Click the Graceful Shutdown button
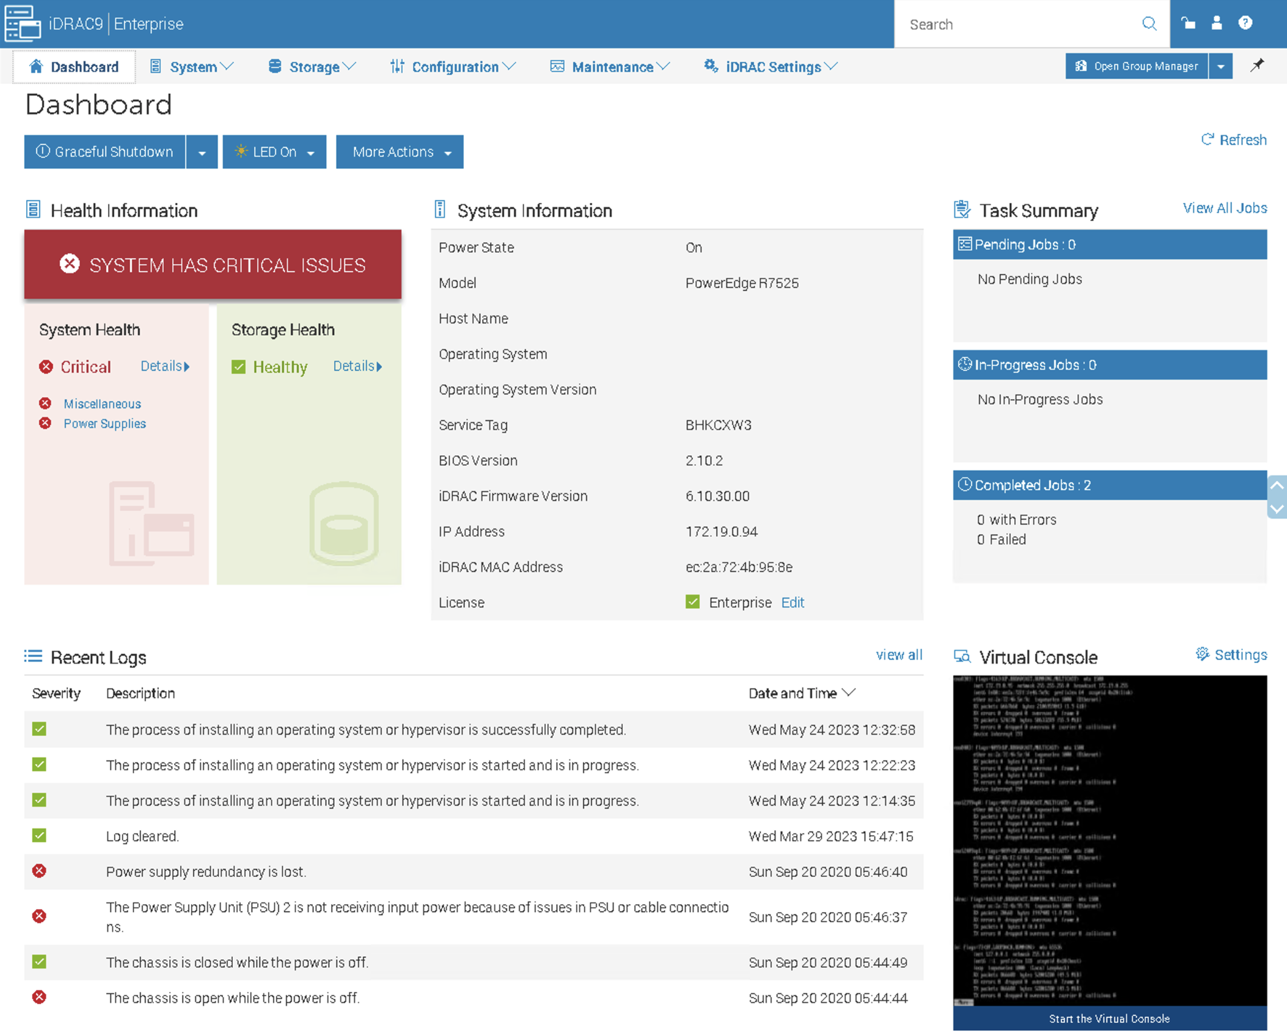 coord(105,152)
